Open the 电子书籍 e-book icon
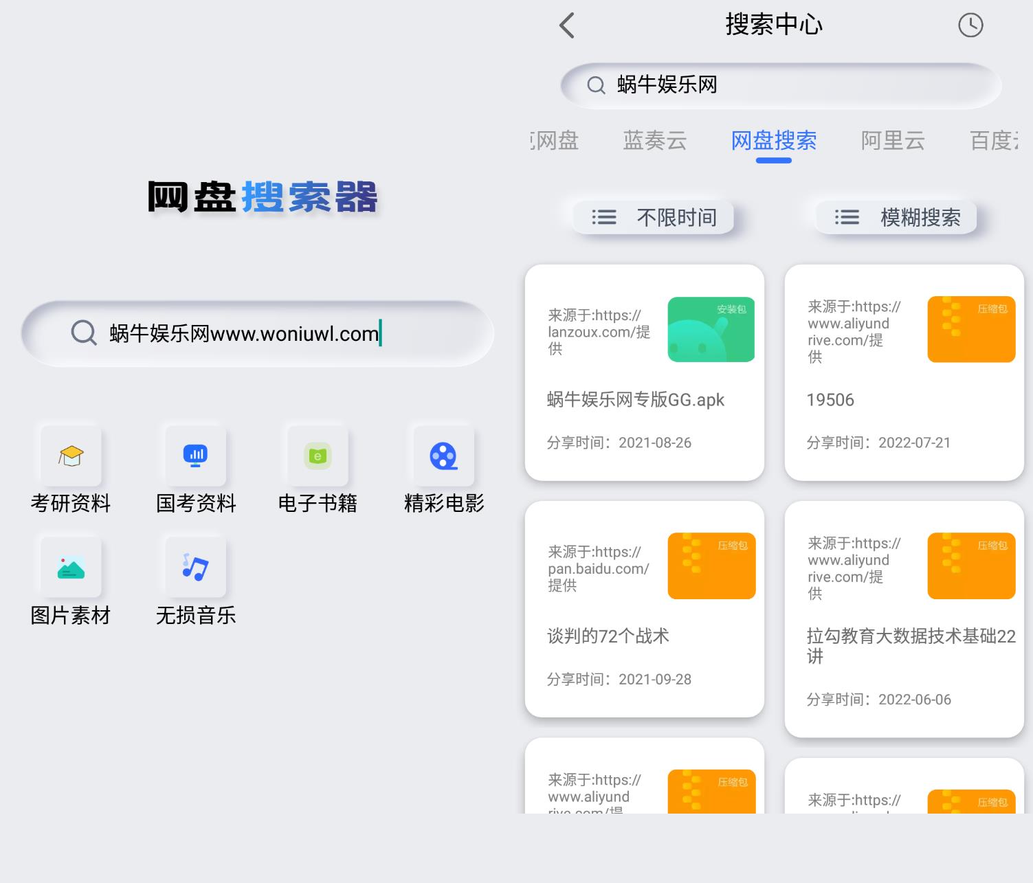 coord(318,456)
